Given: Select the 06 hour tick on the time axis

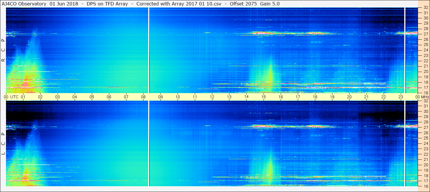Looking at the screenshot, I should 109,97.
